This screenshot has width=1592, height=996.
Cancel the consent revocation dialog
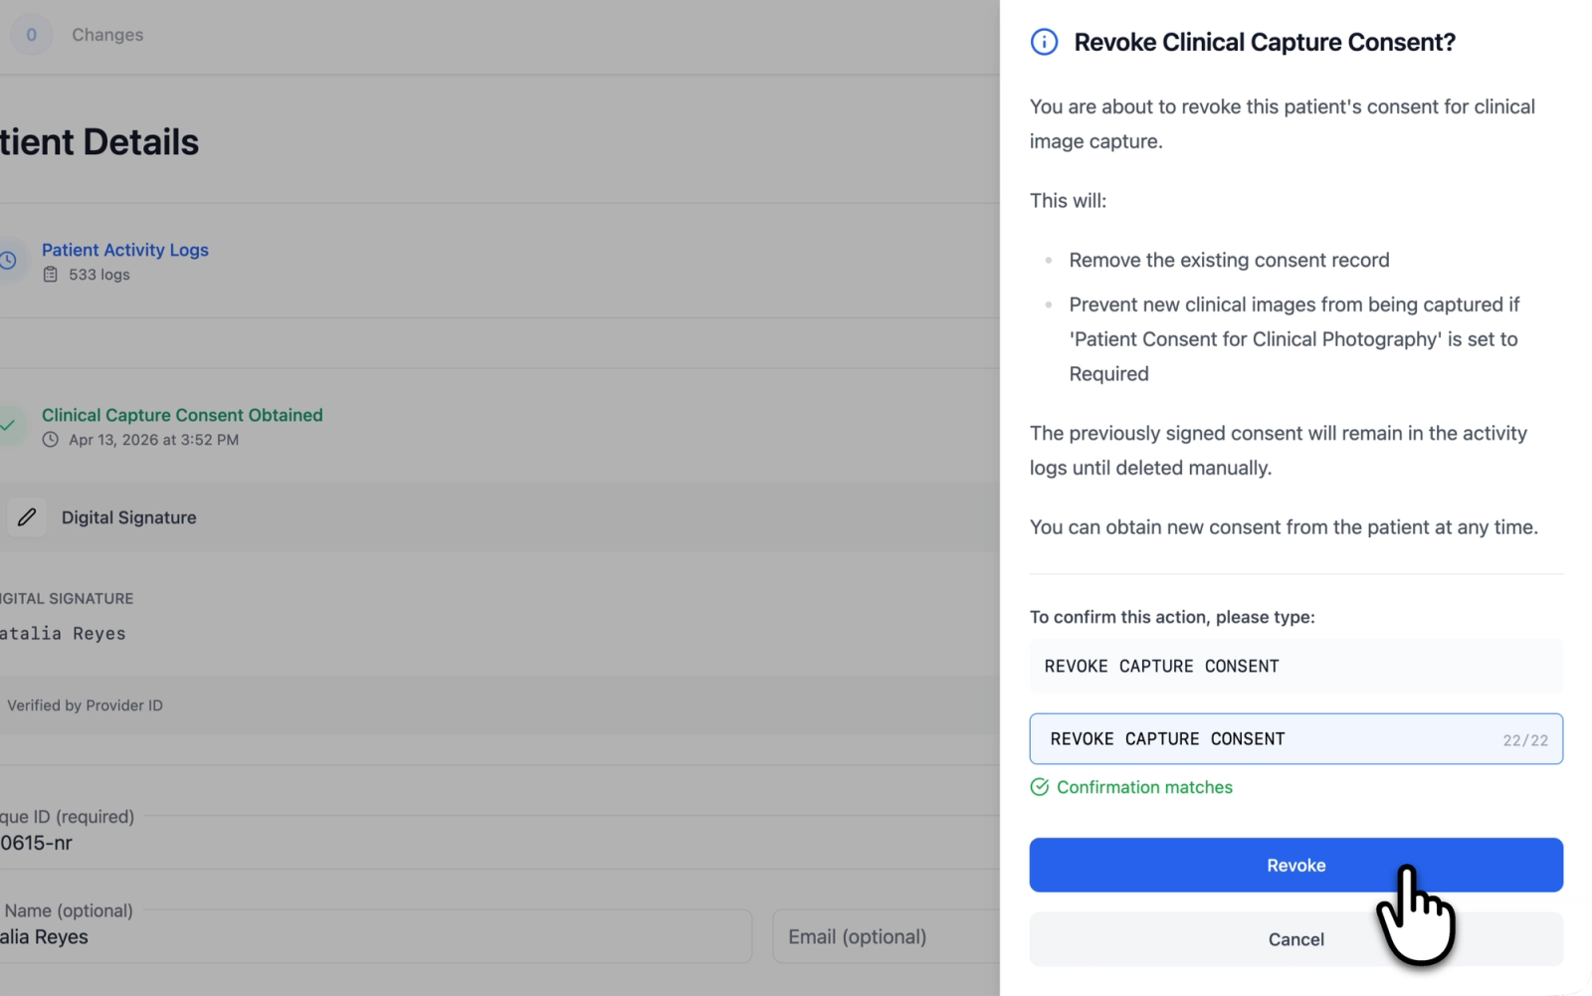click(x=1295, y=938)
